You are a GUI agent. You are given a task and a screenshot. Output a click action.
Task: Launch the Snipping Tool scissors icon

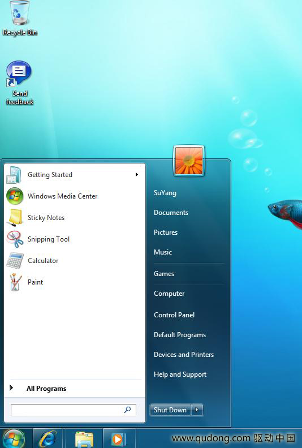point(15,239)
